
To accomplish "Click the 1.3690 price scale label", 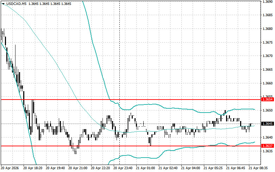I will coord(268,1).
